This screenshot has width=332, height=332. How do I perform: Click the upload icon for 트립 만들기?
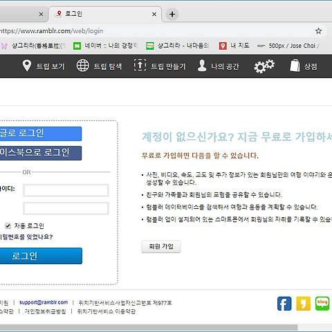pyautogui.click(x=140, y=65)
